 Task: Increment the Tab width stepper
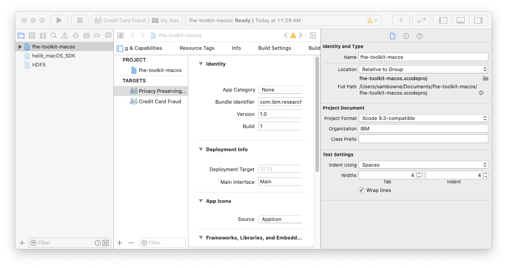coord(419,173)
